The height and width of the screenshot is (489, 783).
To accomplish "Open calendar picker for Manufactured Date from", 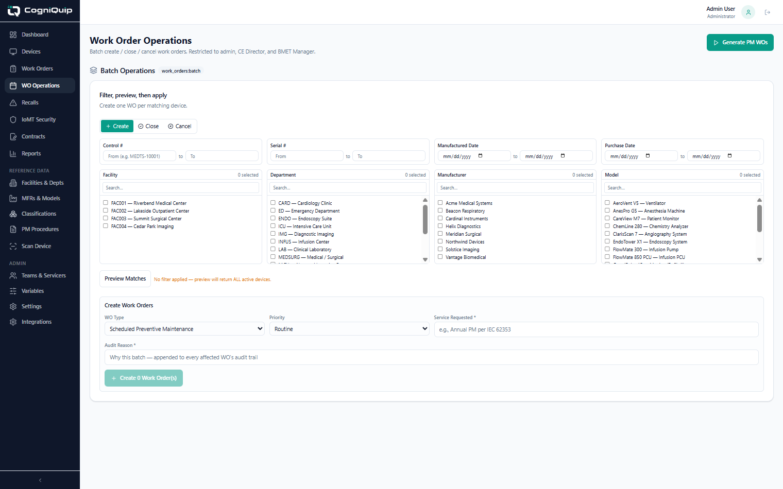I will [480, 156].
